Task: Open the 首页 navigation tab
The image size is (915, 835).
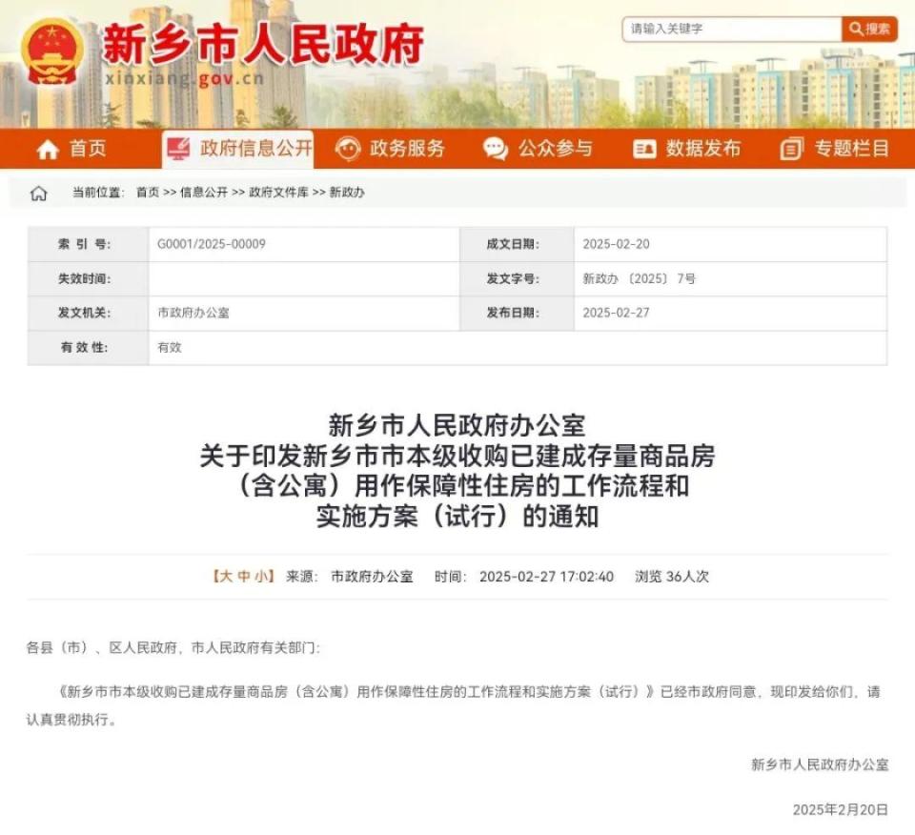Action: point(71,149)
